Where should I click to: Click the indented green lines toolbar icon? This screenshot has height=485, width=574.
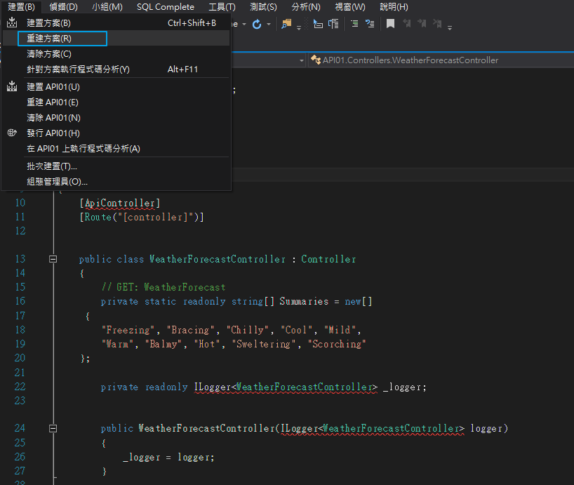354,24
